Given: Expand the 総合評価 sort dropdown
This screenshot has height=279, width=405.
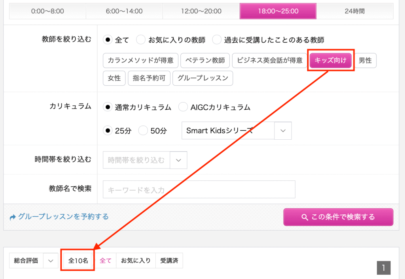Looking at the screenshot, I should [51, 260].
